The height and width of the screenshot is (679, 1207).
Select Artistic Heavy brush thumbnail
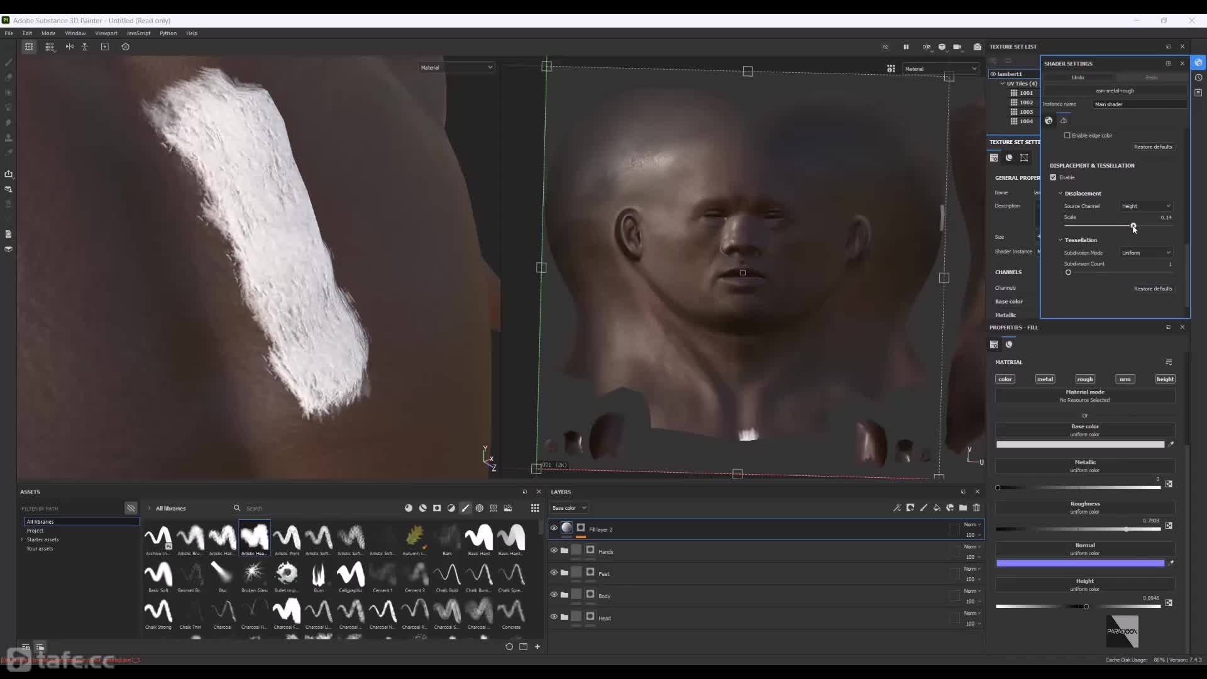click(x=254, y=538)
